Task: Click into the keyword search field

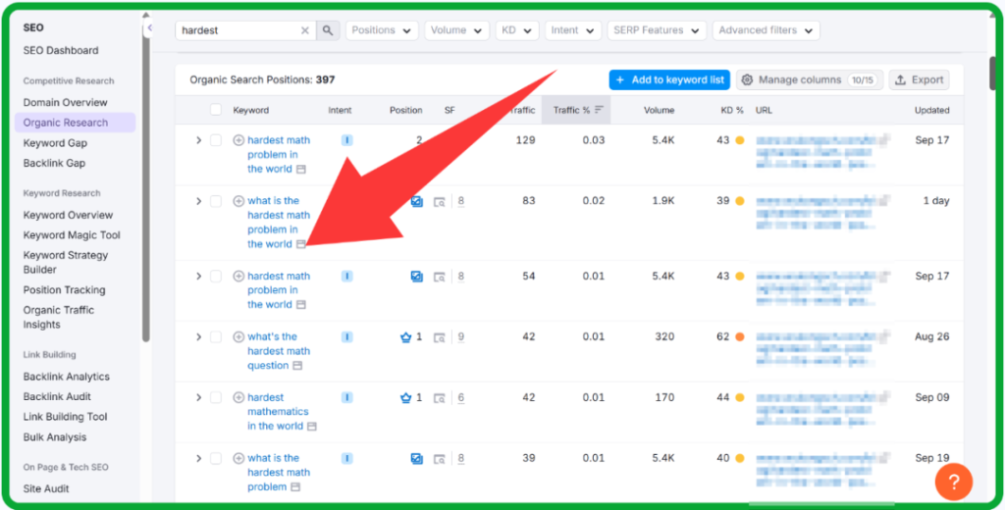Action: tap(238, 30)
